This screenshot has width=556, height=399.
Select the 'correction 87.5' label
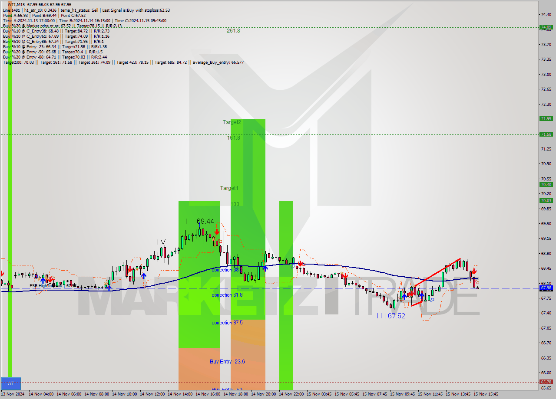227,323
